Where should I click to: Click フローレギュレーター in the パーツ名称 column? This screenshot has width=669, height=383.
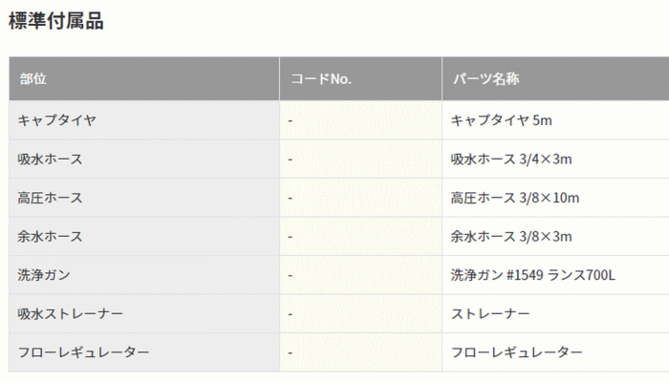(517, 352)
